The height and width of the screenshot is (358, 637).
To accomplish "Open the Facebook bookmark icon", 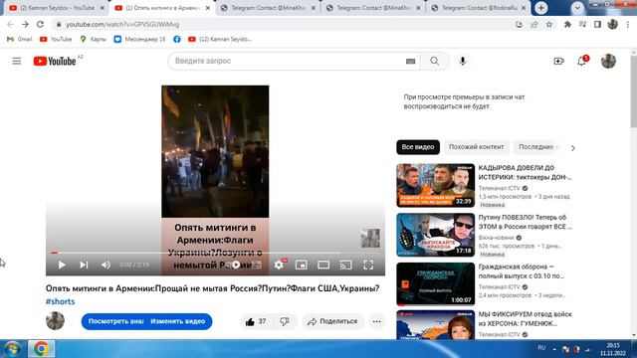I will pyautogui.click(x=177, y=40).
